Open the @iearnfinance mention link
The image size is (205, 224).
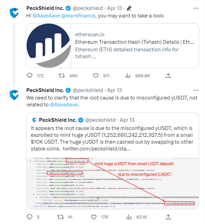click(x=78, y=16)
